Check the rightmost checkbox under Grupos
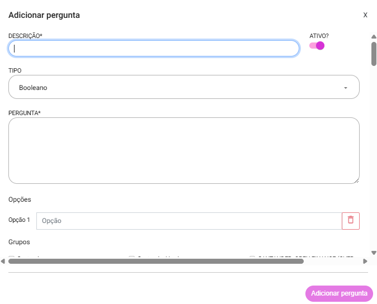This screenshot has width=377, height=304. point(252,256)
